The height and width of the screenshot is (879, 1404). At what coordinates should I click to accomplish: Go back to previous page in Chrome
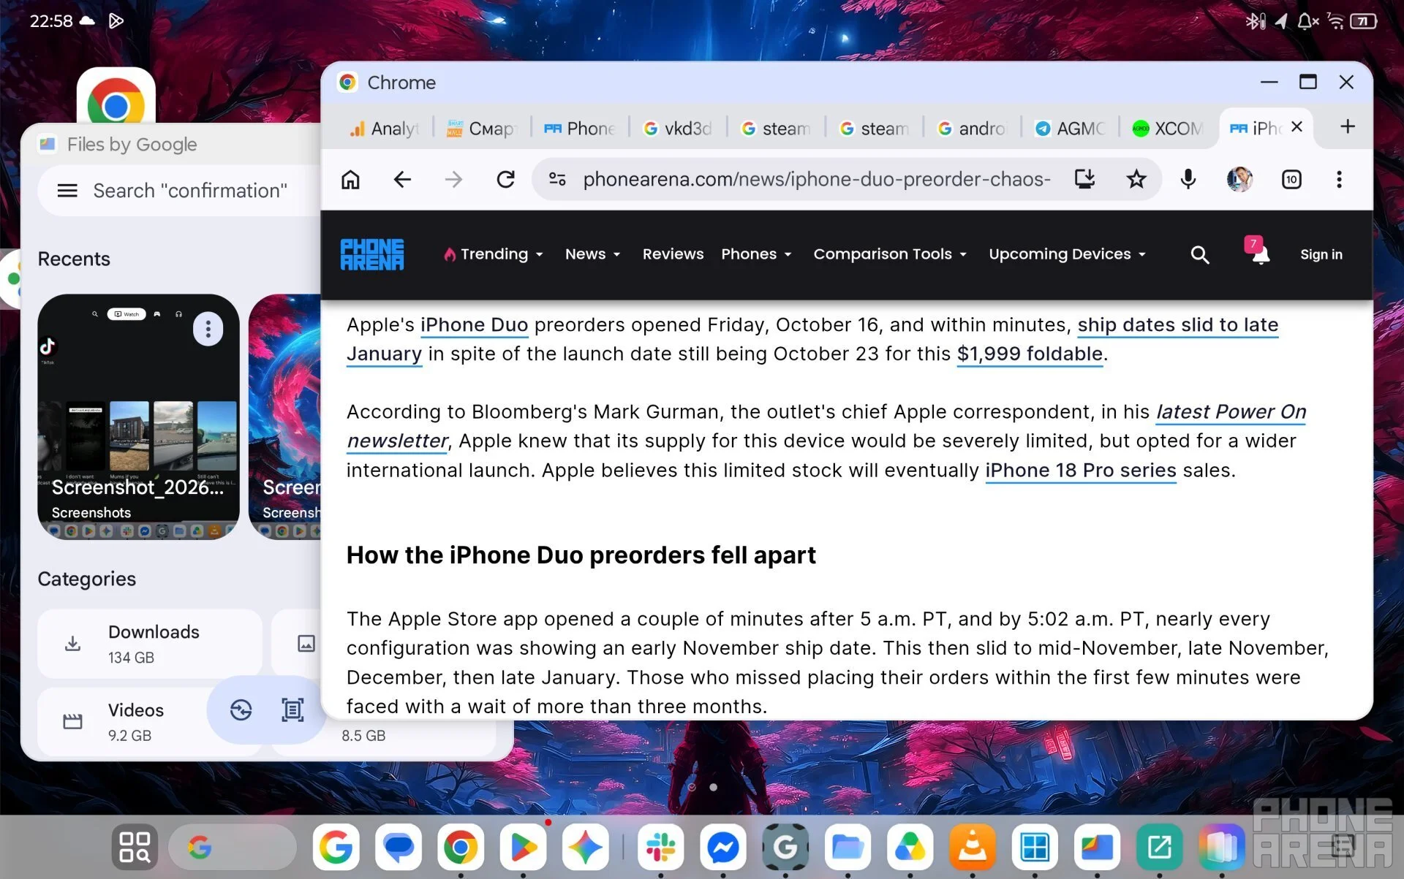(402, 180)
